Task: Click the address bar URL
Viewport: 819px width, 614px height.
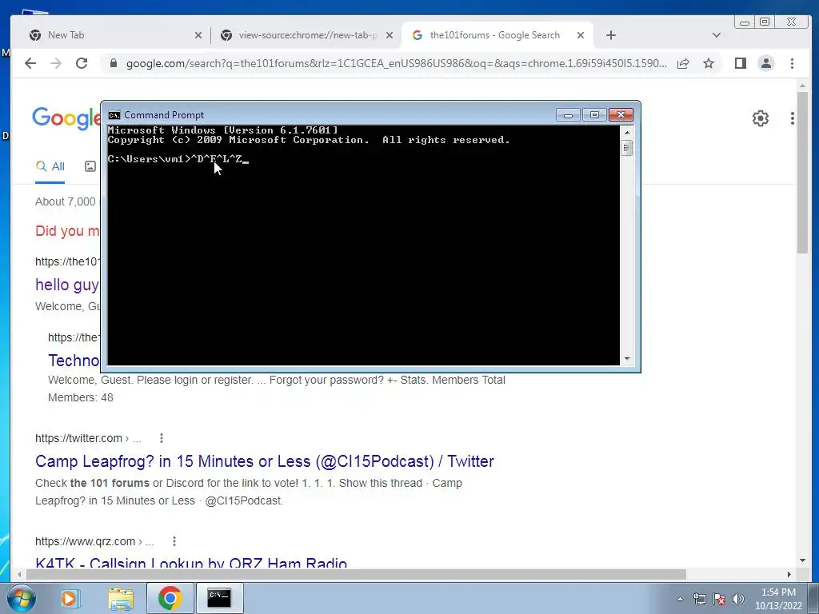Action: (396, 63)
